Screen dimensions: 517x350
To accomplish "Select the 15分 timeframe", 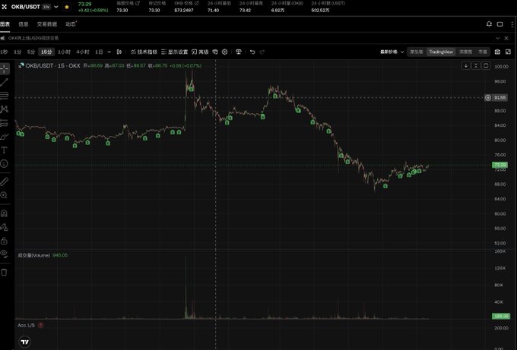I will click(46, 52).
